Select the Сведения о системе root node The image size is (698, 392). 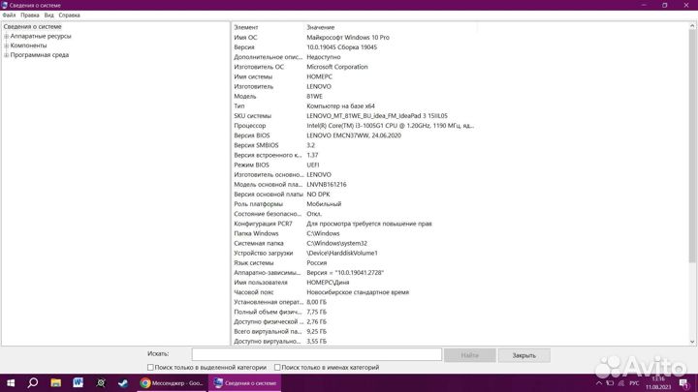coord(33,27)
